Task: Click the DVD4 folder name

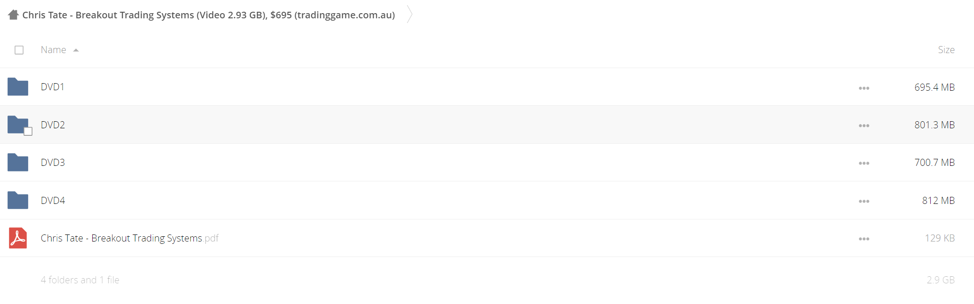Action: pos(53,200)
